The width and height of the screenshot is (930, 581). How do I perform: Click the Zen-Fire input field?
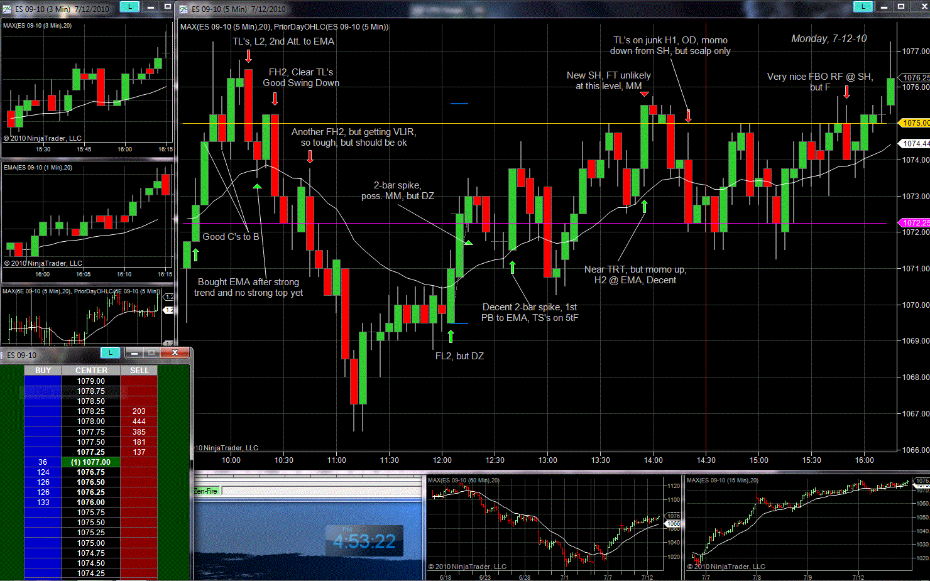322,491
